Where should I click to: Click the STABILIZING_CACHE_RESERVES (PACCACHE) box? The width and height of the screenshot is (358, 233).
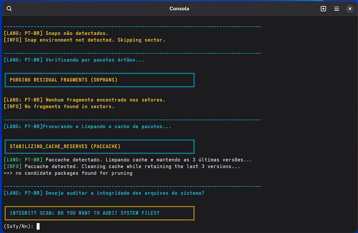click(x=100, y=146)
